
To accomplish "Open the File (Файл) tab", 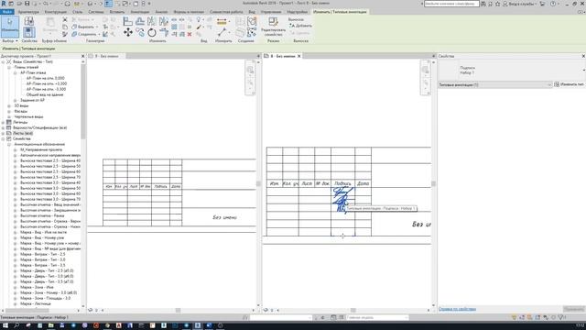I will 7,12.
